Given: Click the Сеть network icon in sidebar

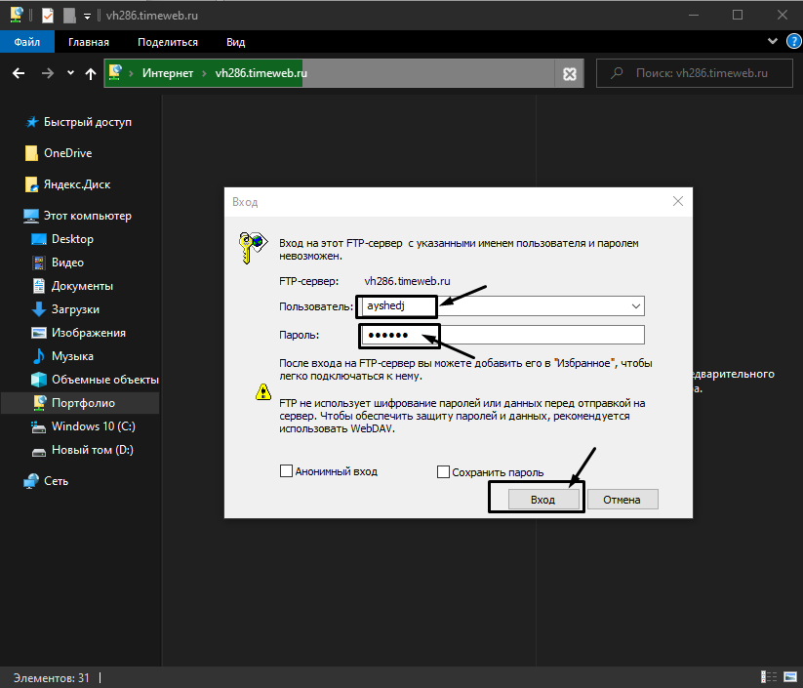Looking at the screenshot, I should coord(31,481).
